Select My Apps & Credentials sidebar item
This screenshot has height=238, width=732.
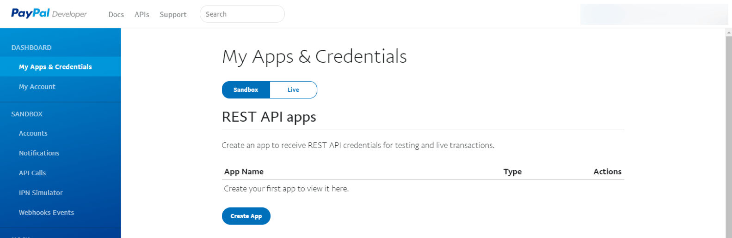click(x=55, y=67)
